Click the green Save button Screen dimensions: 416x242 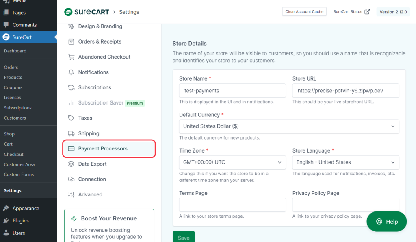pos(184,238)
